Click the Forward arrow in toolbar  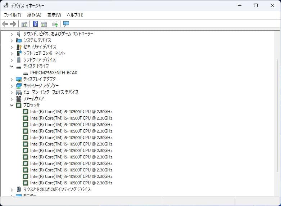tap(13, 24)
